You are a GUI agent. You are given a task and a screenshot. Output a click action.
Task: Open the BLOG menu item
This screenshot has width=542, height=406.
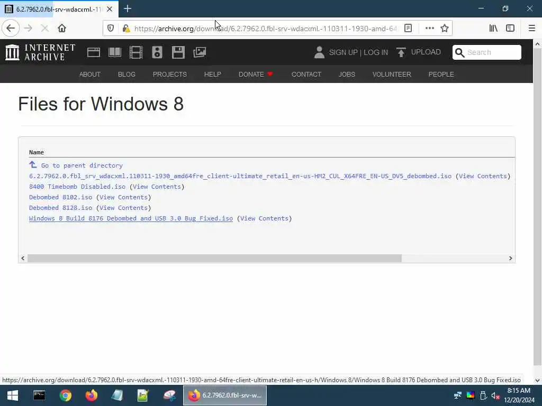pos(127,74)
